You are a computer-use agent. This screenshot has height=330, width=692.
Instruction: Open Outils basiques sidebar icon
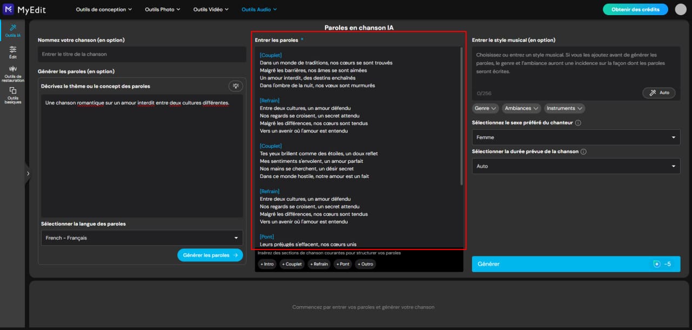coord(12,95)
